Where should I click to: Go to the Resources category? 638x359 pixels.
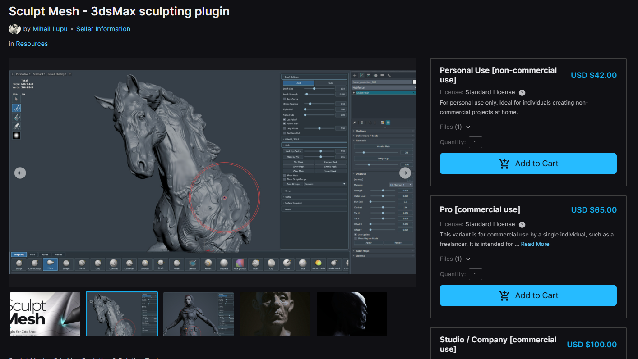(32, 44)
